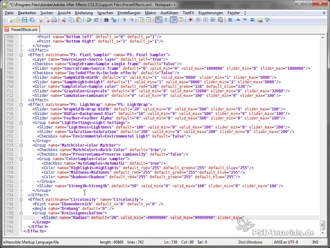Open the Replace dialog icon
Image resolution: width=330 pixels, height=248 pixels.
[114, 20]
